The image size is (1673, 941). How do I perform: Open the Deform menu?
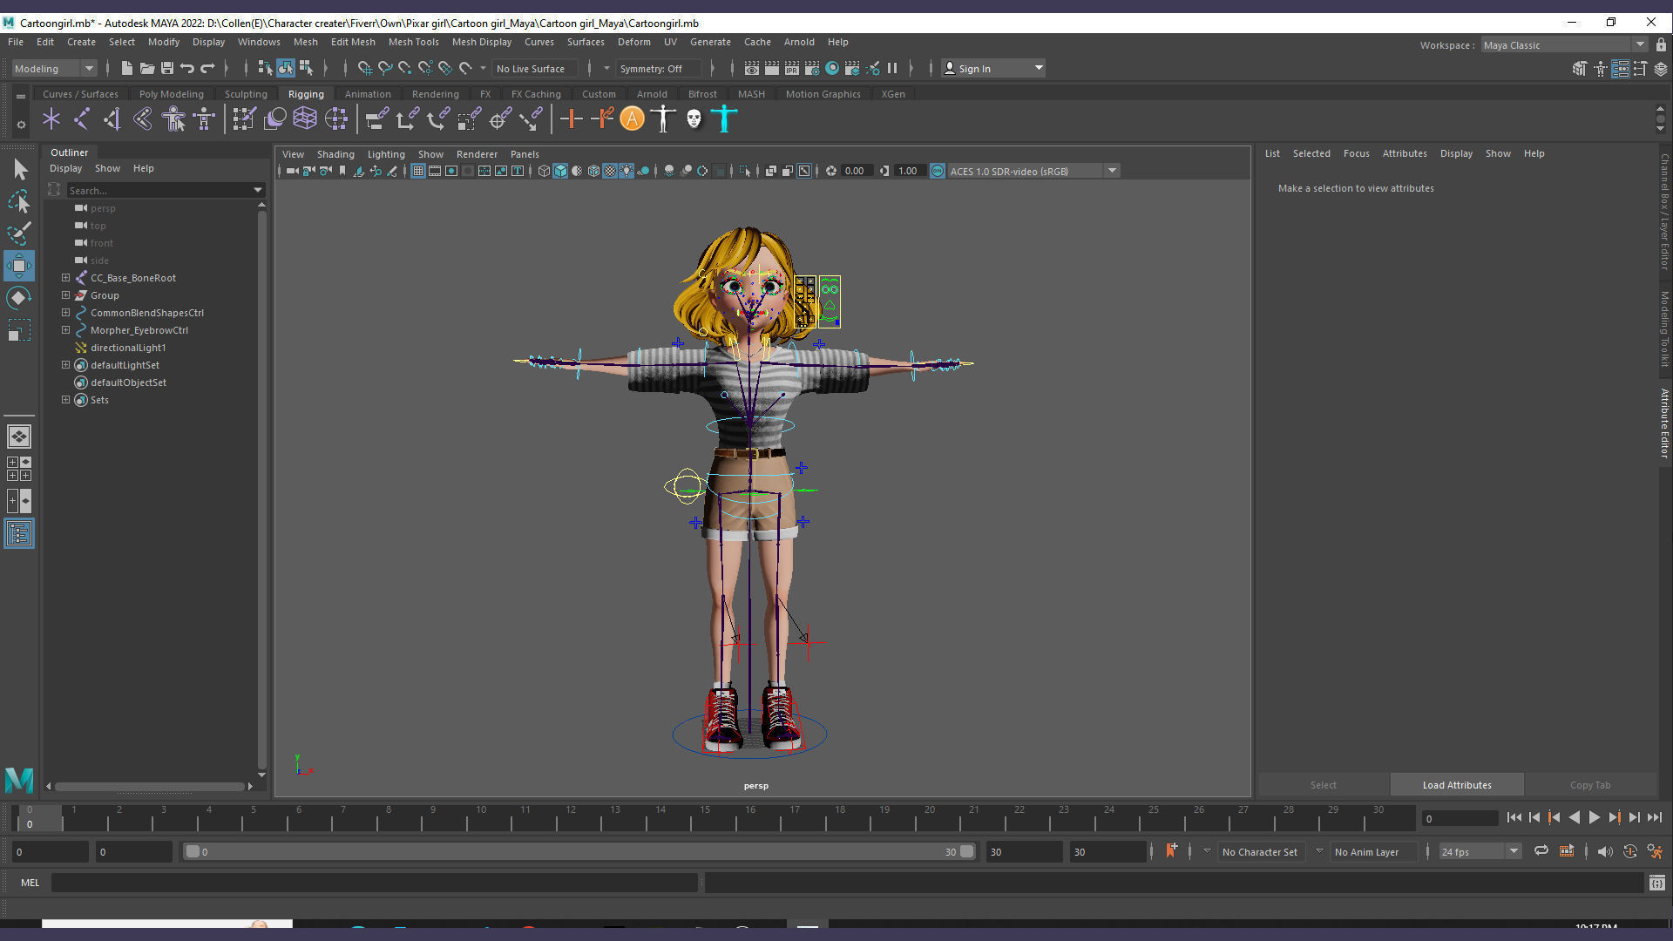tap(633, 42)
